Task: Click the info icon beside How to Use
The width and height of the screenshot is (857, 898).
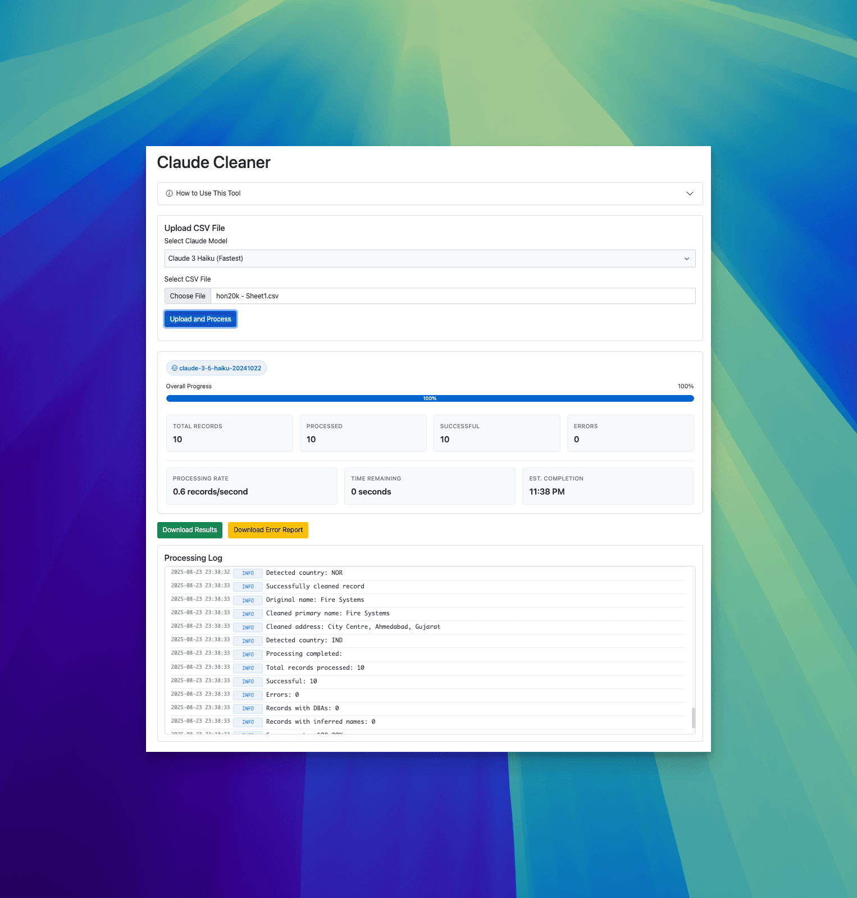Action: tap(169, 193)
